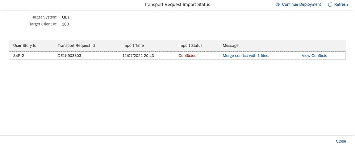Click the Target System label
This screenshot has width=355, height=146.
tap(44, 17)
